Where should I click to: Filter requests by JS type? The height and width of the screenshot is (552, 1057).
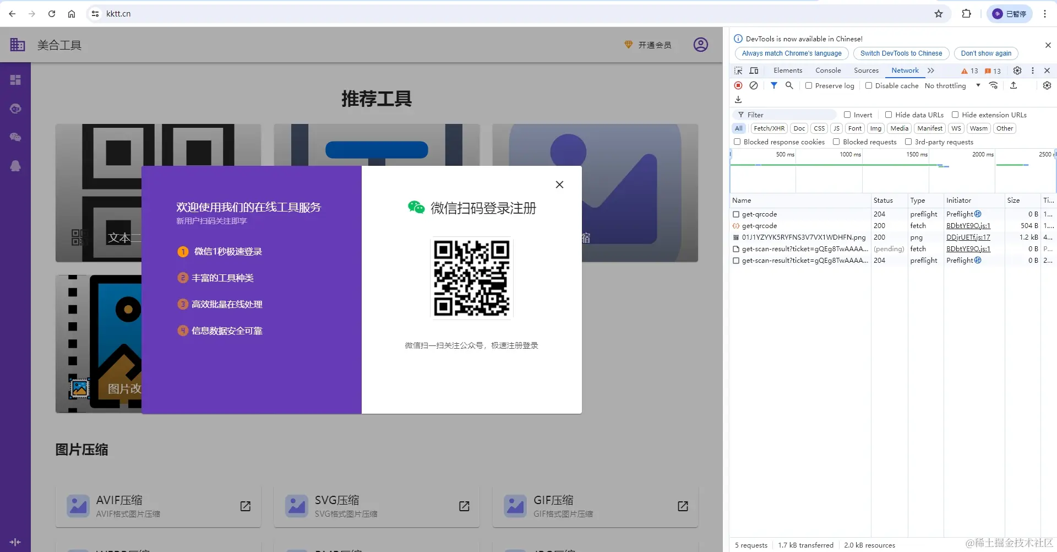coord(836,128)
